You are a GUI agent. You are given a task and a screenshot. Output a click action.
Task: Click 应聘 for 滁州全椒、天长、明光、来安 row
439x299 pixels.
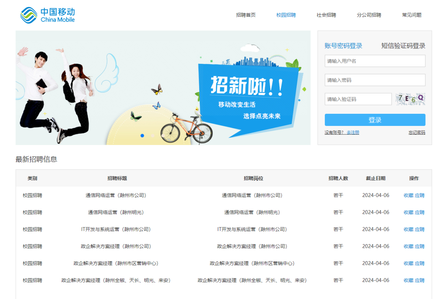tap(419, 281)
